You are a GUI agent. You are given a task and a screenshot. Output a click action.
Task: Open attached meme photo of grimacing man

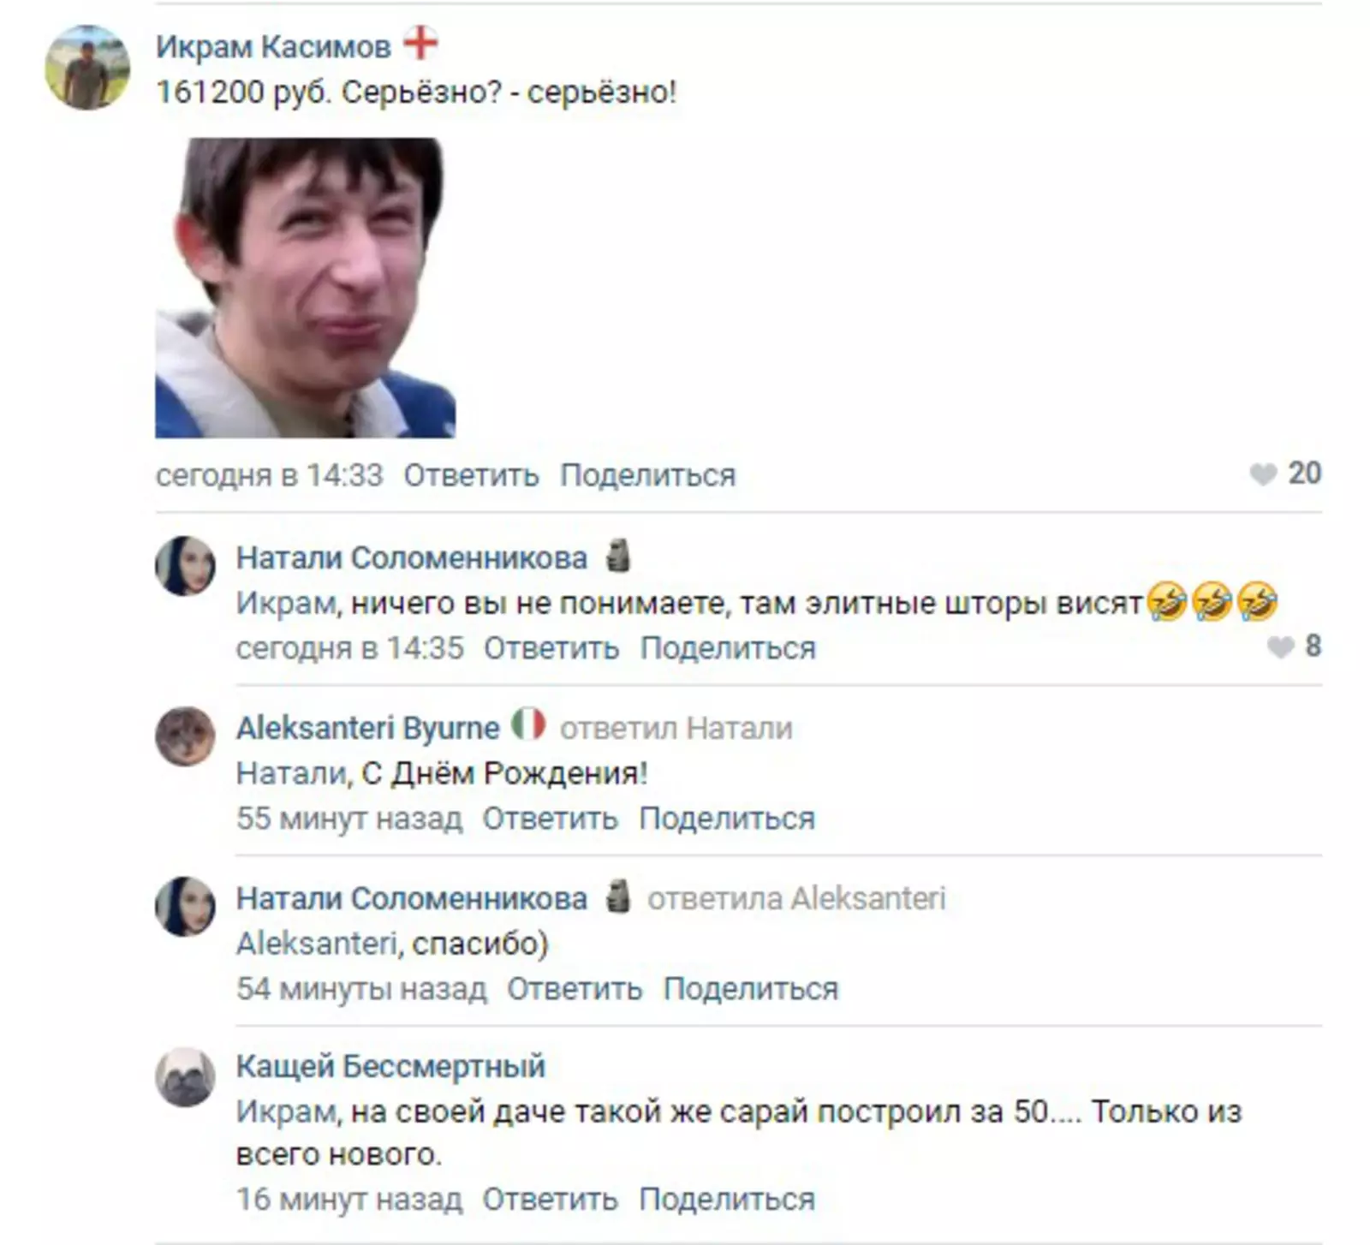coord(305,288)
